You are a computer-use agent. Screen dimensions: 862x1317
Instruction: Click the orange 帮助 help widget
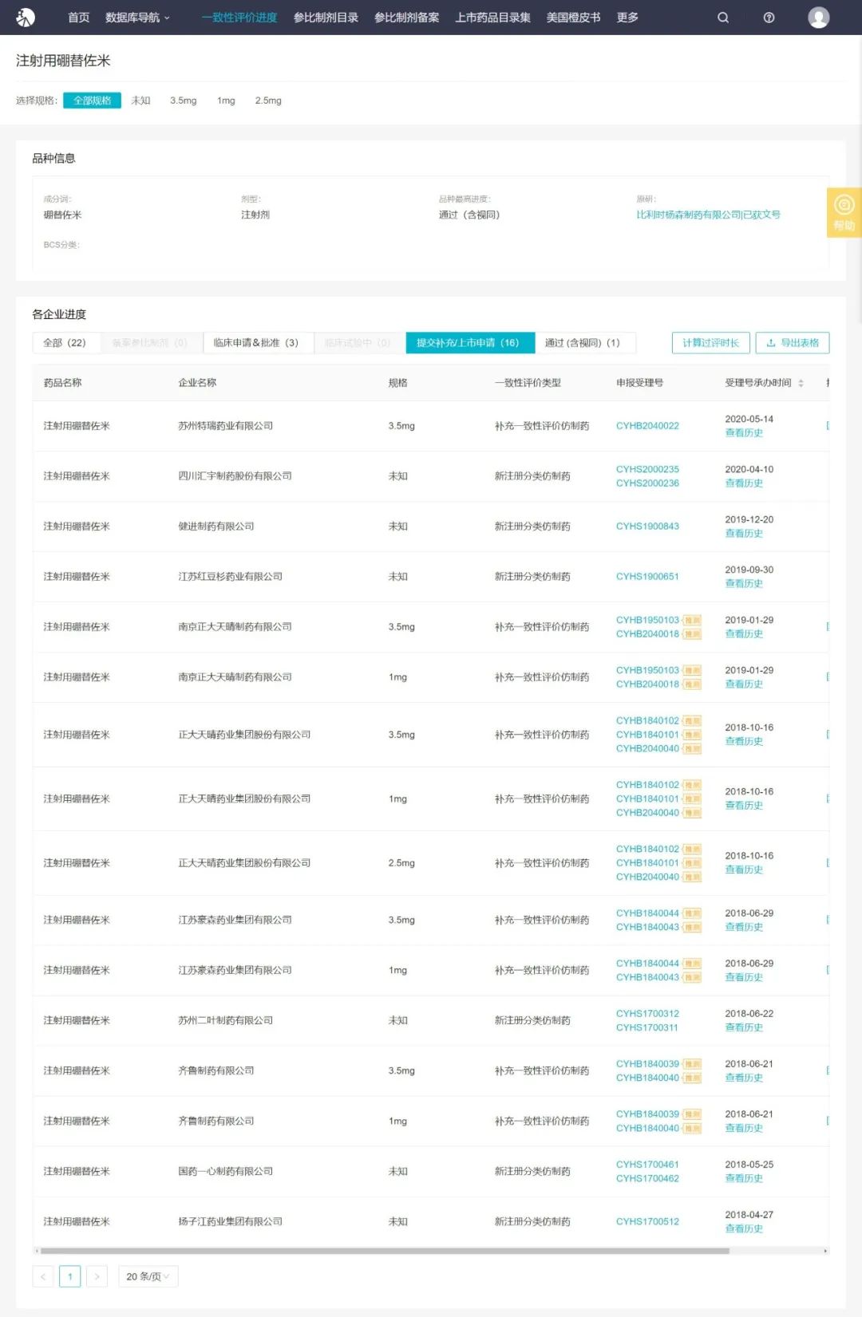coord(844,213)
